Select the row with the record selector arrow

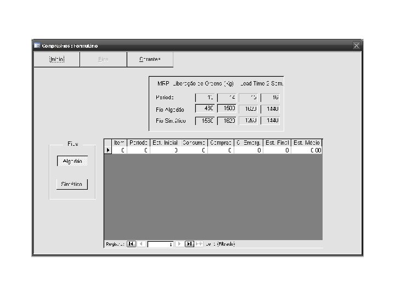pos(108,150)
